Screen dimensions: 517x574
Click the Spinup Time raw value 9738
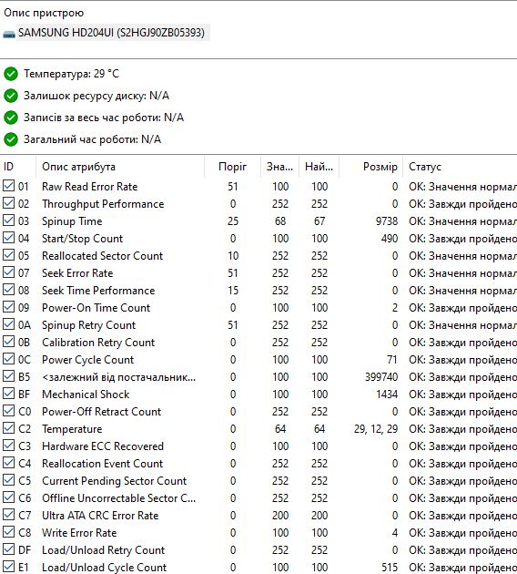point(387,221)
